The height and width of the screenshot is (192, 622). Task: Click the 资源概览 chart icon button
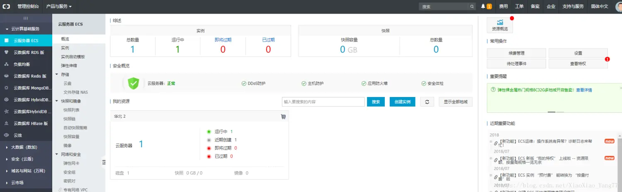tap(500, 26)
